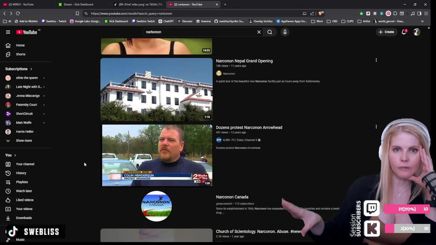Open Swebliss - Twitch bookmark
Viewport: 436px width, 245px height.
click(x=53, y=21)
